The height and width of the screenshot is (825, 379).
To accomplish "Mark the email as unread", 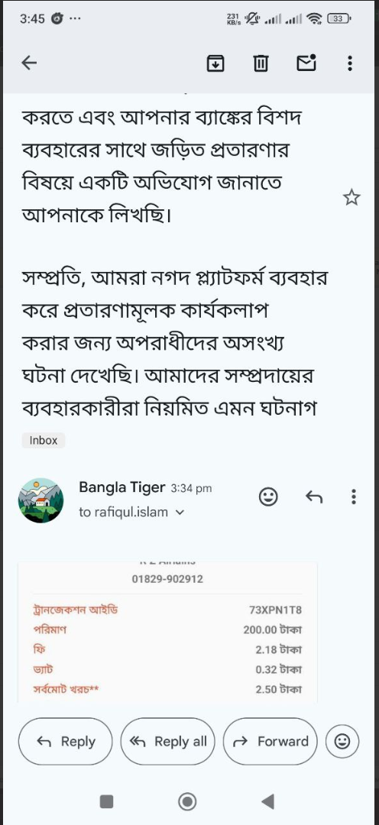I will pyautogui.click(x=306, y=63).
